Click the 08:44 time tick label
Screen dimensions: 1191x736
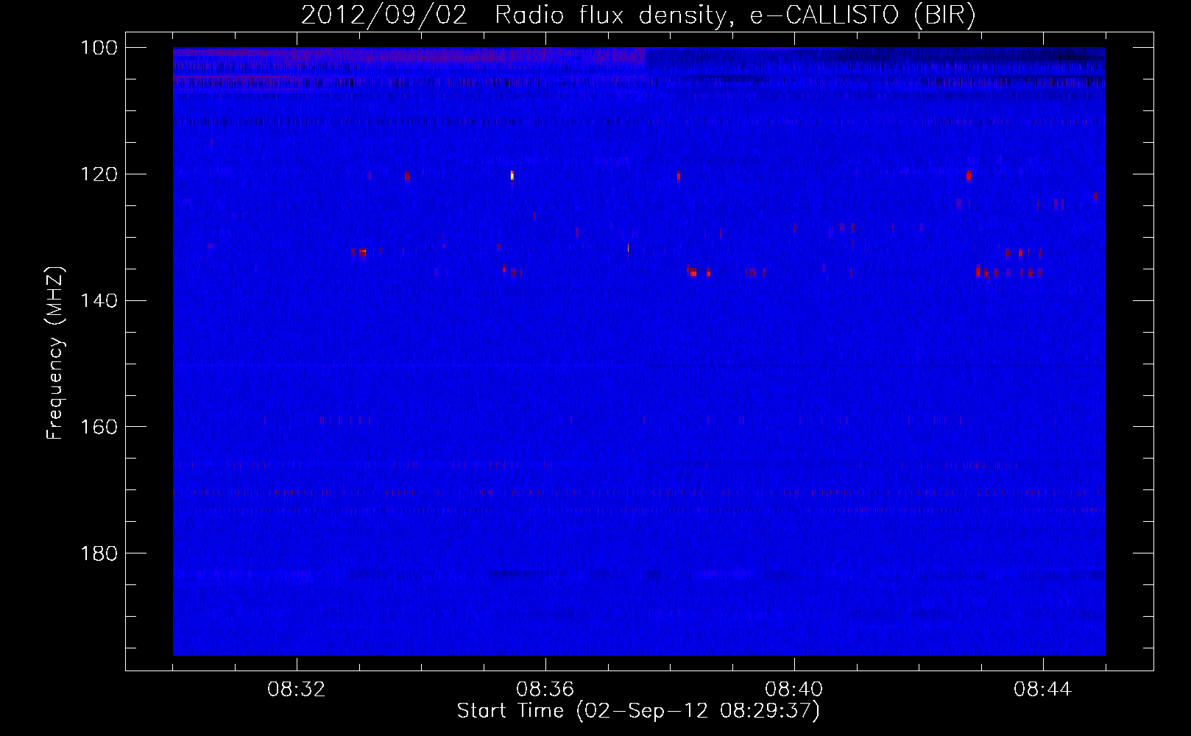coord(1043,690)
